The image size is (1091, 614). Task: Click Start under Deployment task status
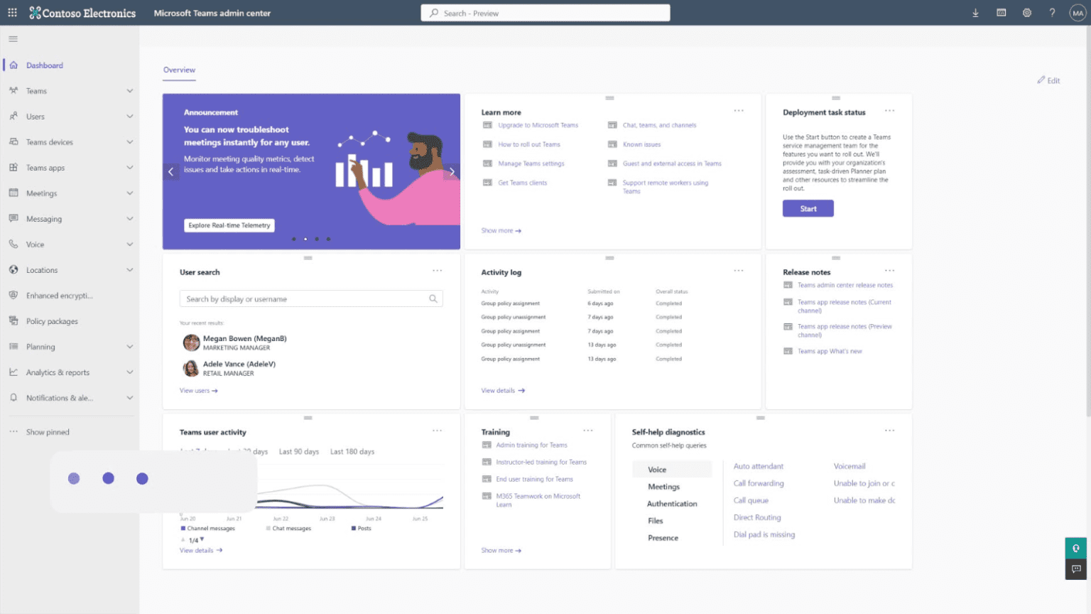tap(808, 208)
